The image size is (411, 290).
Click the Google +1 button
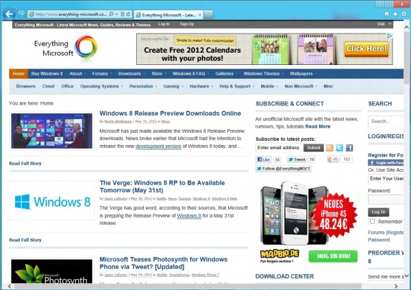(x=333, y=159)
